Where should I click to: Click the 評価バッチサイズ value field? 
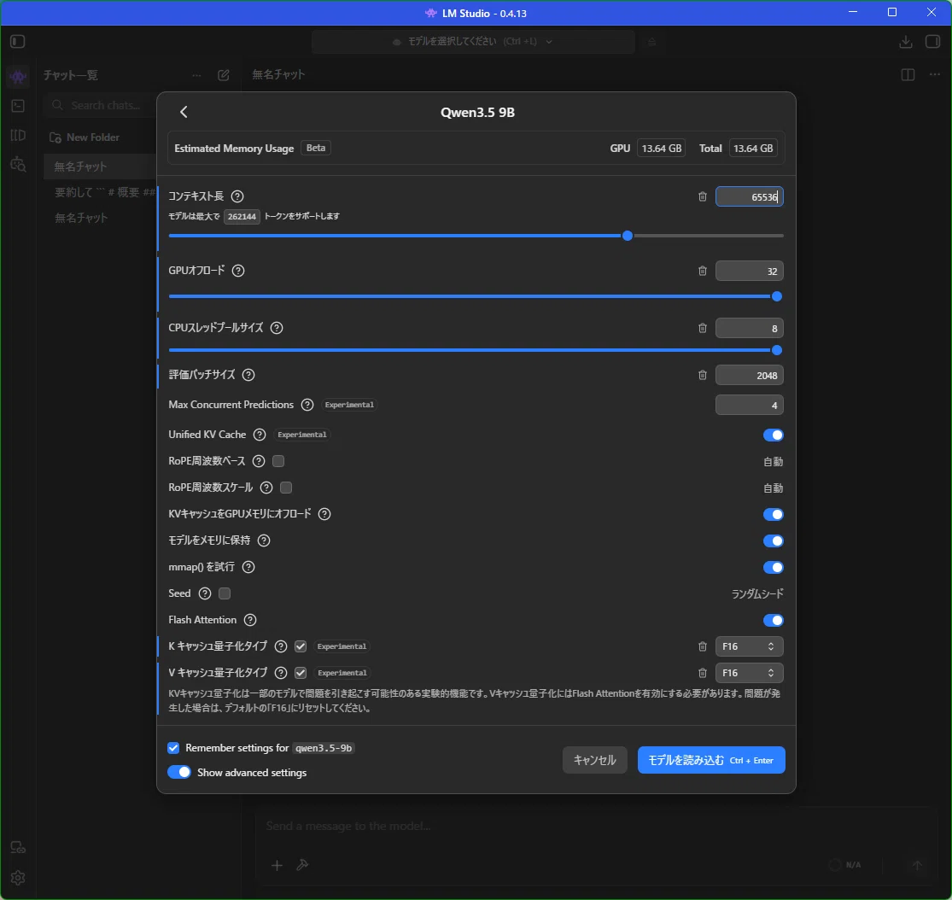click(749, 376)
